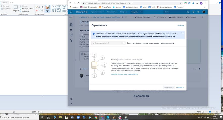
Task: Open the PhoneApp bookmark
Action: (179, 7)
